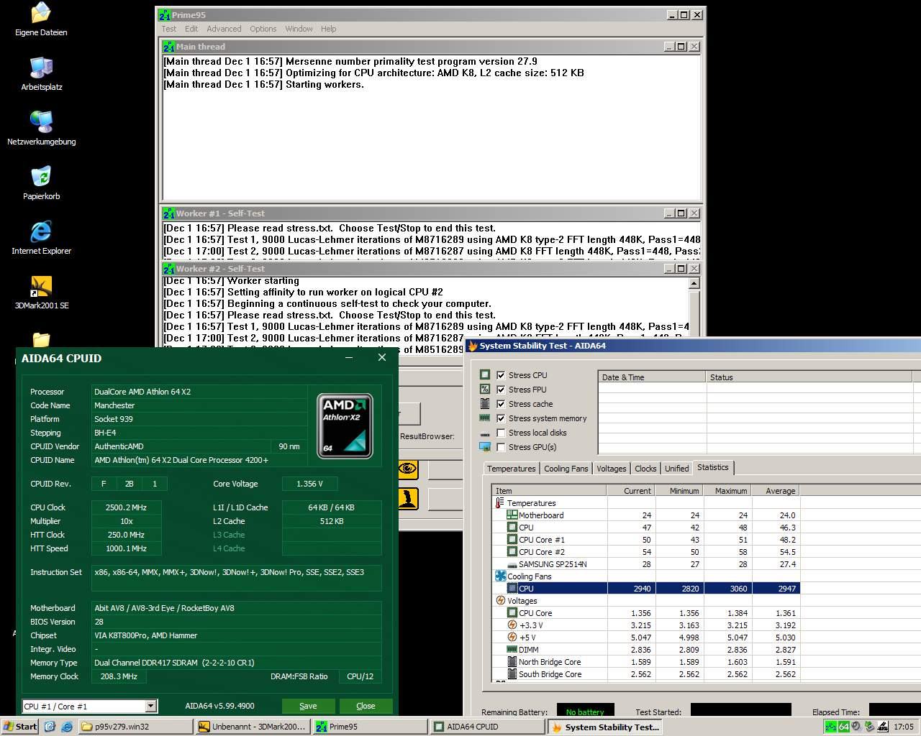
Task: Click the Stress cache chip icon
Action: point(485,404)
